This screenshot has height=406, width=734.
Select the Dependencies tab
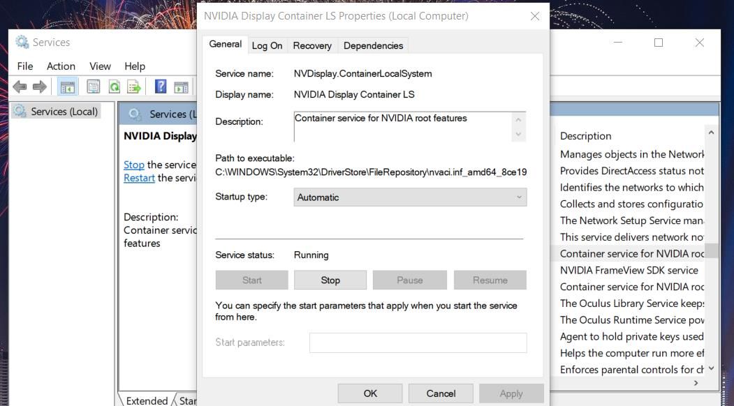pos(373,45)
